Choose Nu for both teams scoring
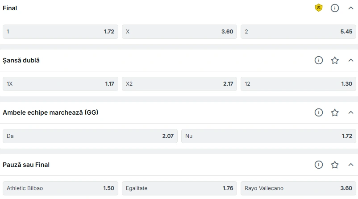The height and width of the screenshot is (199, 358). 269,136
